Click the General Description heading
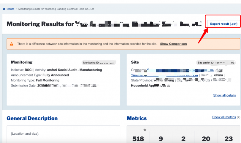The height and width of the screenshot is (143, 241). pos(32,118)
